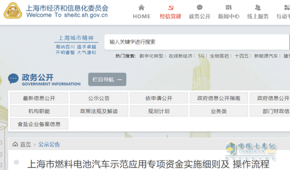This screenshot has height=170, width=290.
Task: Open 最新信息公开 section
Action: pos(39,98)
